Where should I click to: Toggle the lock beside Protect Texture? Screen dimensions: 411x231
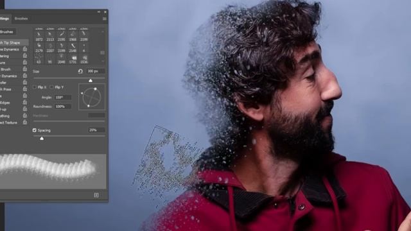(x=25, y=122)
